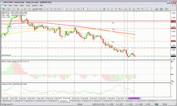This screenshot has height=106, width=177.
Task: Select the #24715424 sell order label
Action: click(6, 55)
